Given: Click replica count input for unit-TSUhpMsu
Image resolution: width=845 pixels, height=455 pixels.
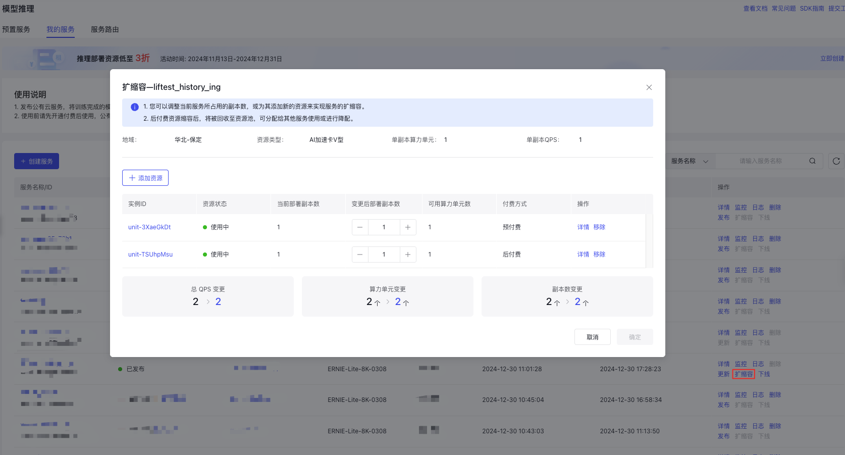Looking at the screenshot, I should (x=384, y=255).
